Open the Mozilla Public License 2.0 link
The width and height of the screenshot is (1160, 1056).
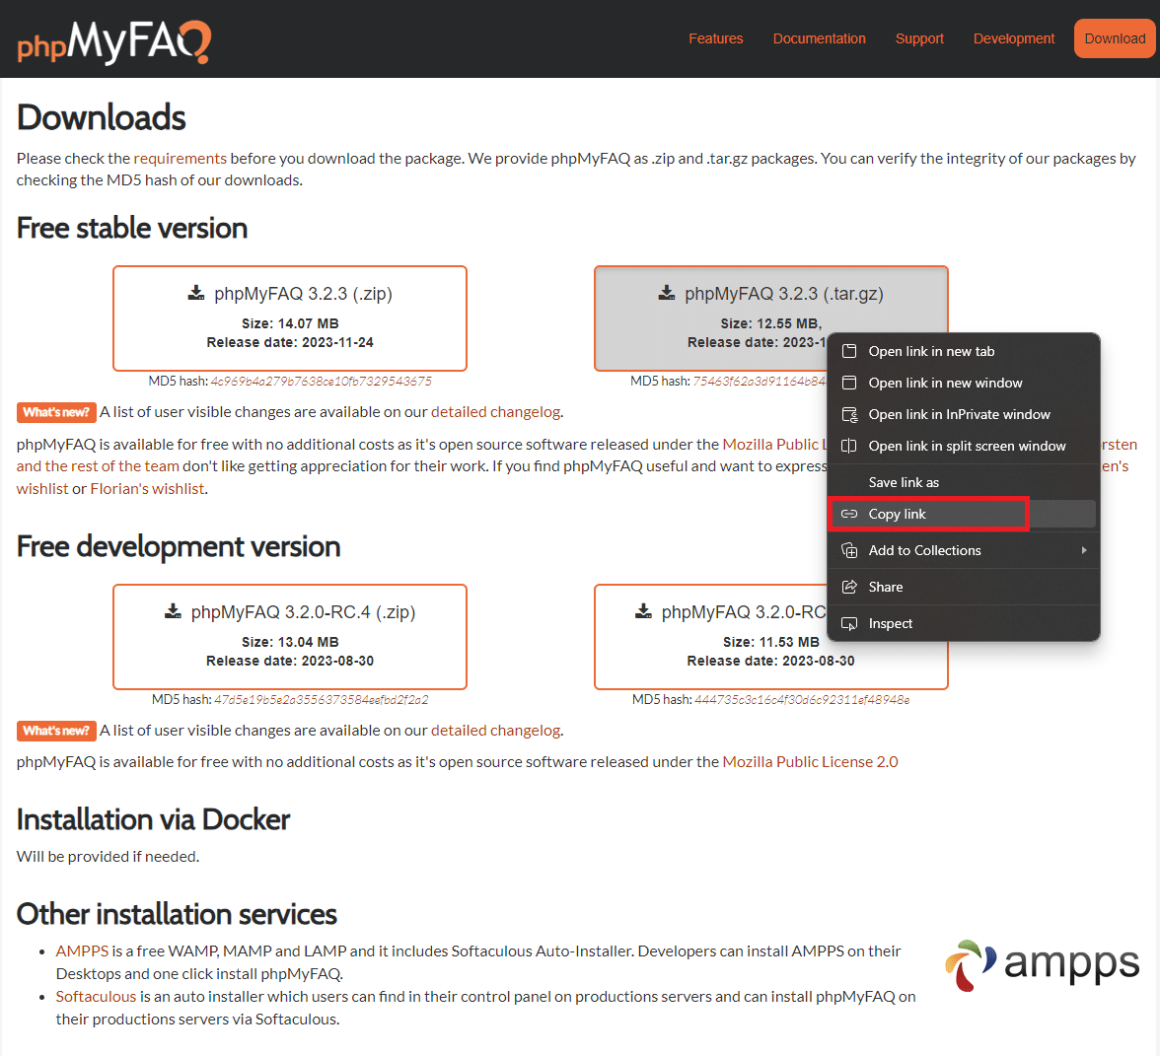810,761
